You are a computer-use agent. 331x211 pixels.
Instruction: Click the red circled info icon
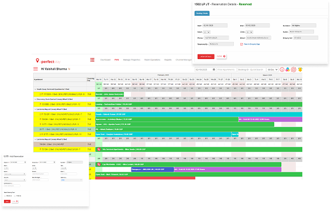point(282,70)
